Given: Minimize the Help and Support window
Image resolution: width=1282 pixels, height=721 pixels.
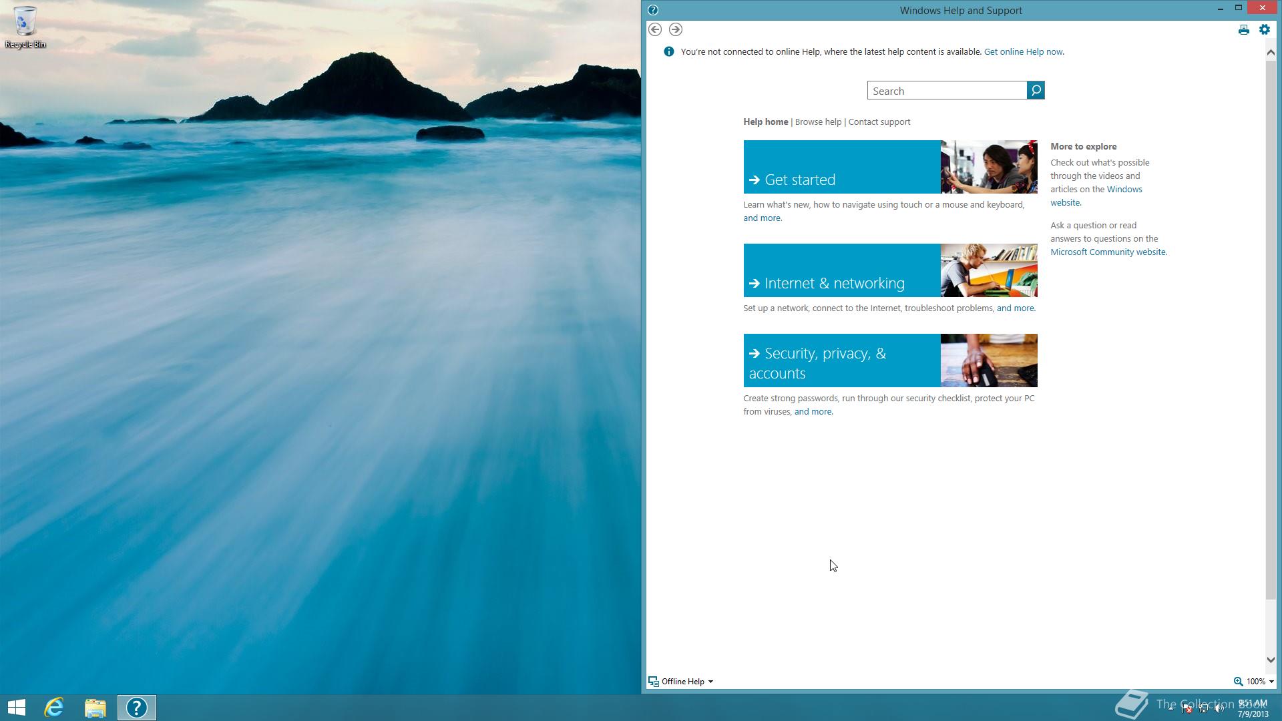Looking at the screenshot, I should pyautogui.click(x=1220, y=9).
